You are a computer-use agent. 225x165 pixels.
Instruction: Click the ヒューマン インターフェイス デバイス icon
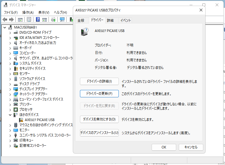pyautogui.click(x=16, y=99)
